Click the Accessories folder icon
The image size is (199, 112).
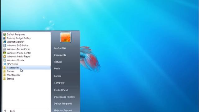point(5,68)
